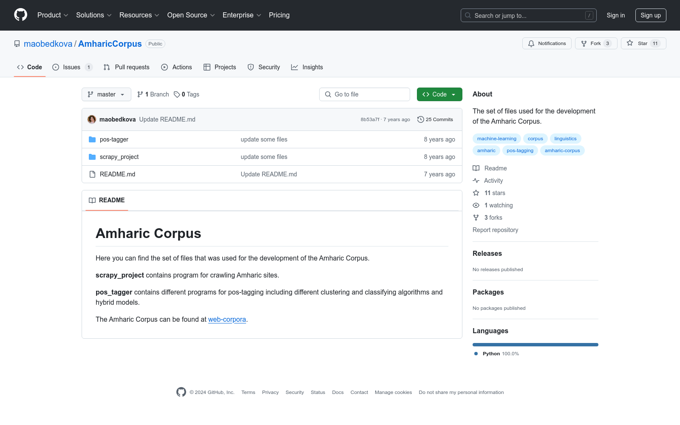Open the Product dropdown menu
This screenshot has height=425, width=680.
click(53, 15)
